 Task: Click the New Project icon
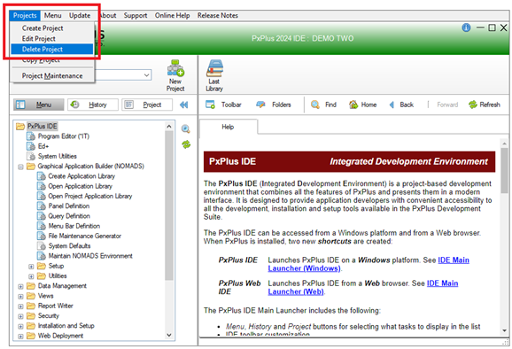pos(175,75)
